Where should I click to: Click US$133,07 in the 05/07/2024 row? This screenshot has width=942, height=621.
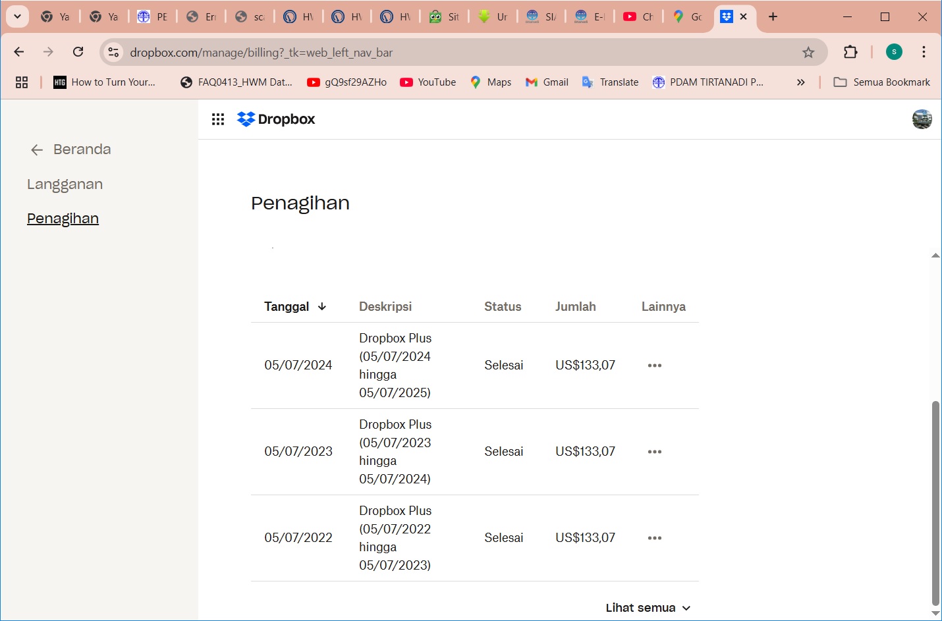[x=585, y=365]
